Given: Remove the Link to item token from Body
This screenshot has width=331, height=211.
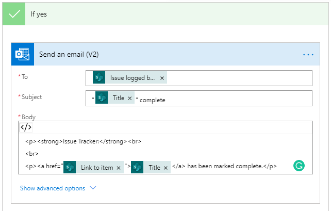Looking at the screenshot, I should pyautogui.click(x=119, y=168).
